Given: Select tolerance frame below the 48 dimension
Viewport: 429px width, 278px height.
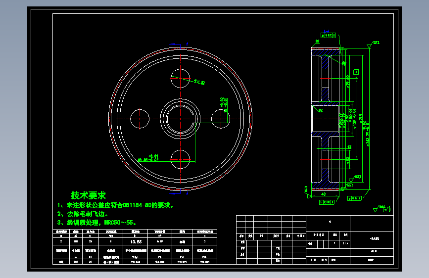Looking at the screenshot, I should 327,202.
